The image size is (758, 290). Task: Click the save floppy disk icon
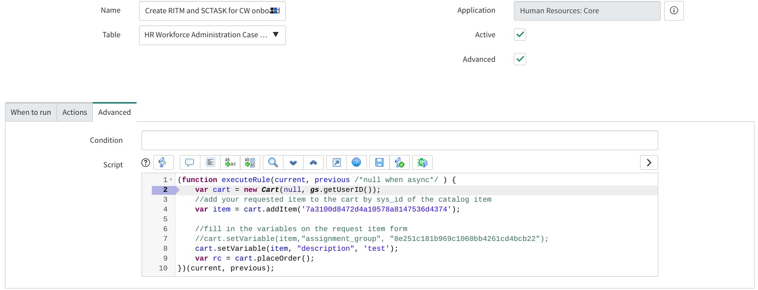[379, 162]
